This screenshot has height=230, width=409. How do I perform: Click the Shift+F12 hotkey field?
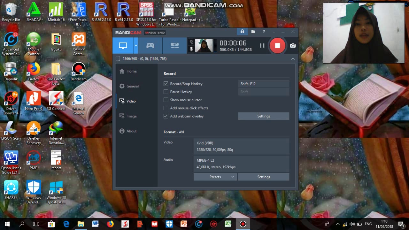[x=264, y=84]
